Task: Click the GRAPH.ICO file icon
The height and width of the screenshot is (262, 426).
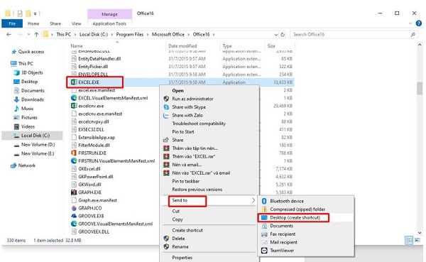Action: [74, 208]
